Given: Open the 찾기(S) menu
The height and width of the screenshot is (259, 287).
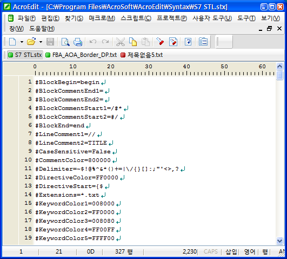Looking at the screenshot, I should click(74, 18).
